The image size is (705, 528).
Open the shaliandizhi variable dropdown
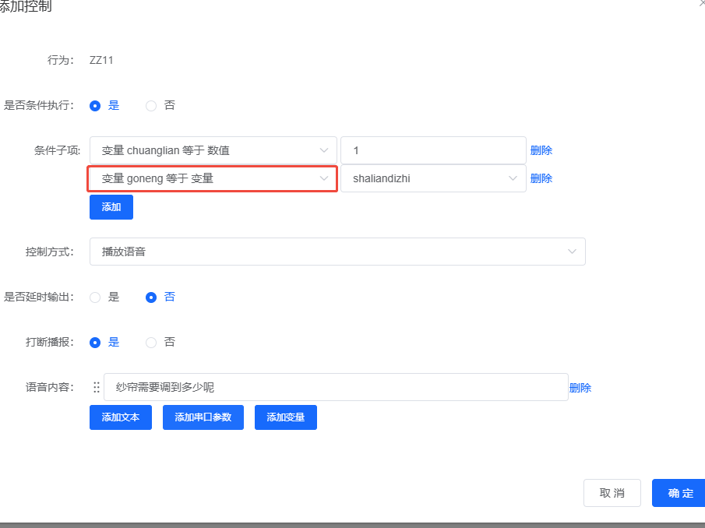click(433, 178)
